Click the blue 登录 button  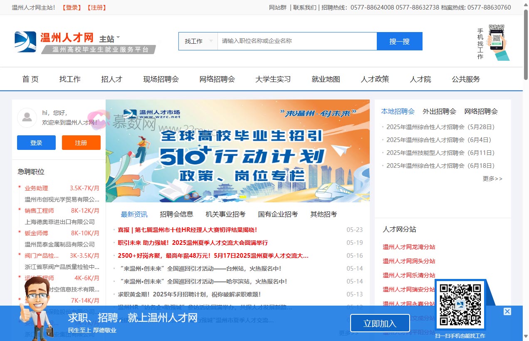[36, 142]
